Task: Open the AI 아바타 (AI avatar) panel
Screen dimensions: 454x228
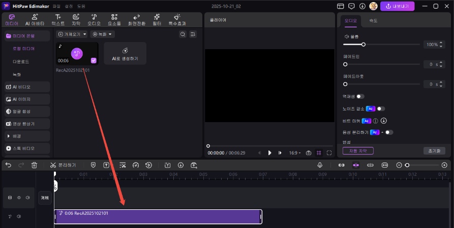Action: [34, 20]
